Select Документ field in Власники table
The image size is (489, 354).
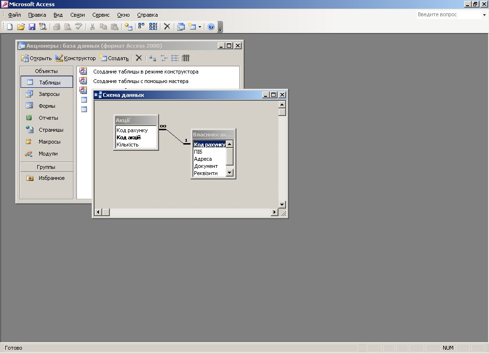point(209,166)
